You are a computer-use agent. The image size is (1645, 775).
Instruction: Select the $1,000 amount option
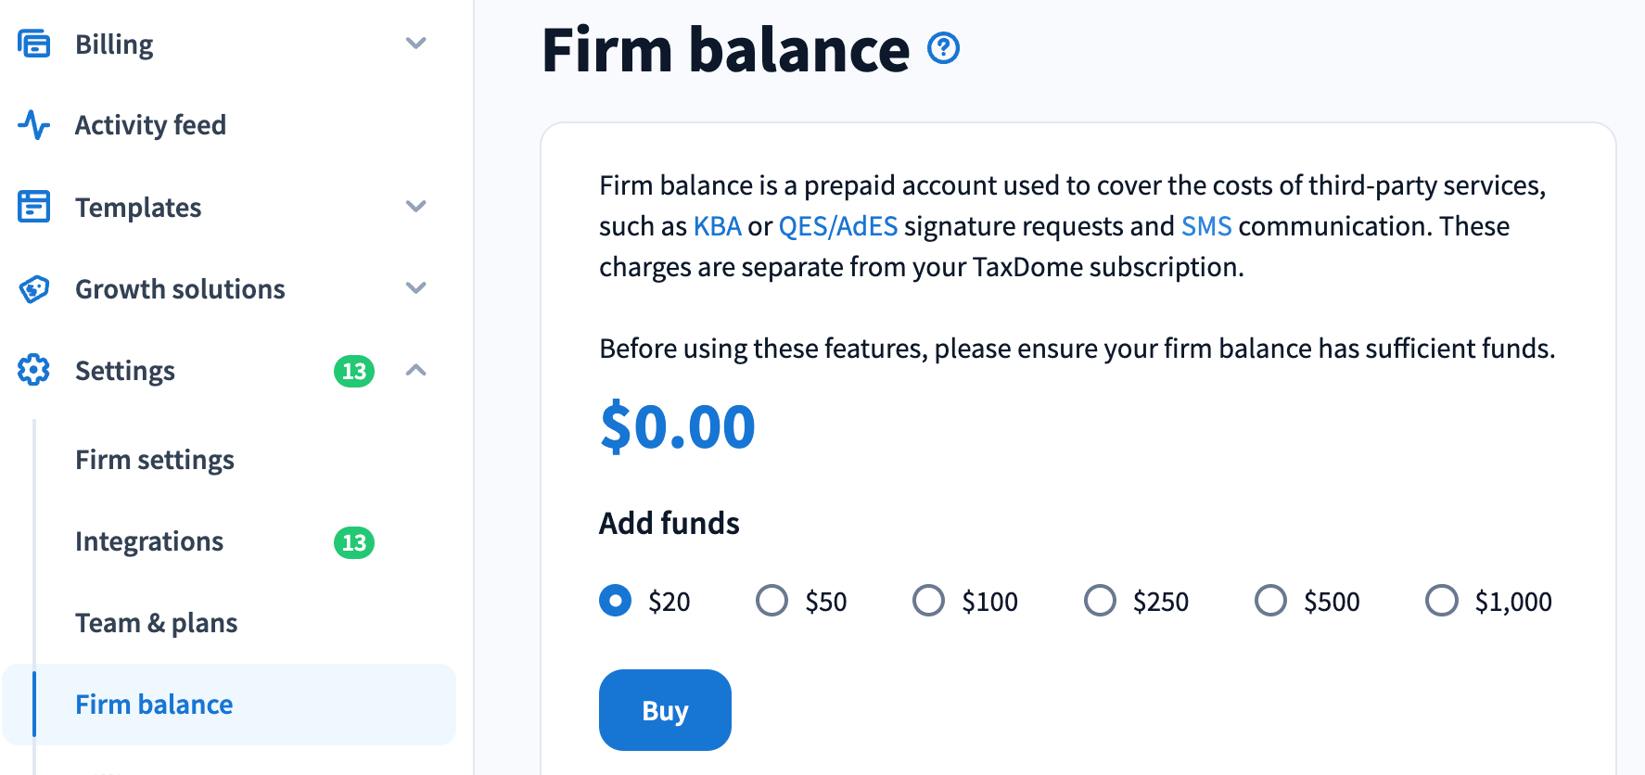[1442, 601]
